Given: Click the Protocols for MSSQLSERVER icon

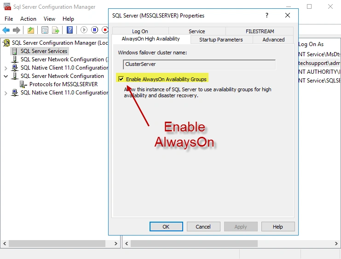Looking at the screenshot, I should click(23, 84).
